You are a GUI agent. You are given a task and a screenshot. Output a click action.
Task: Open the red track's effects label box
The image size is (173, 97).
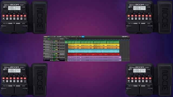(62, 54)
